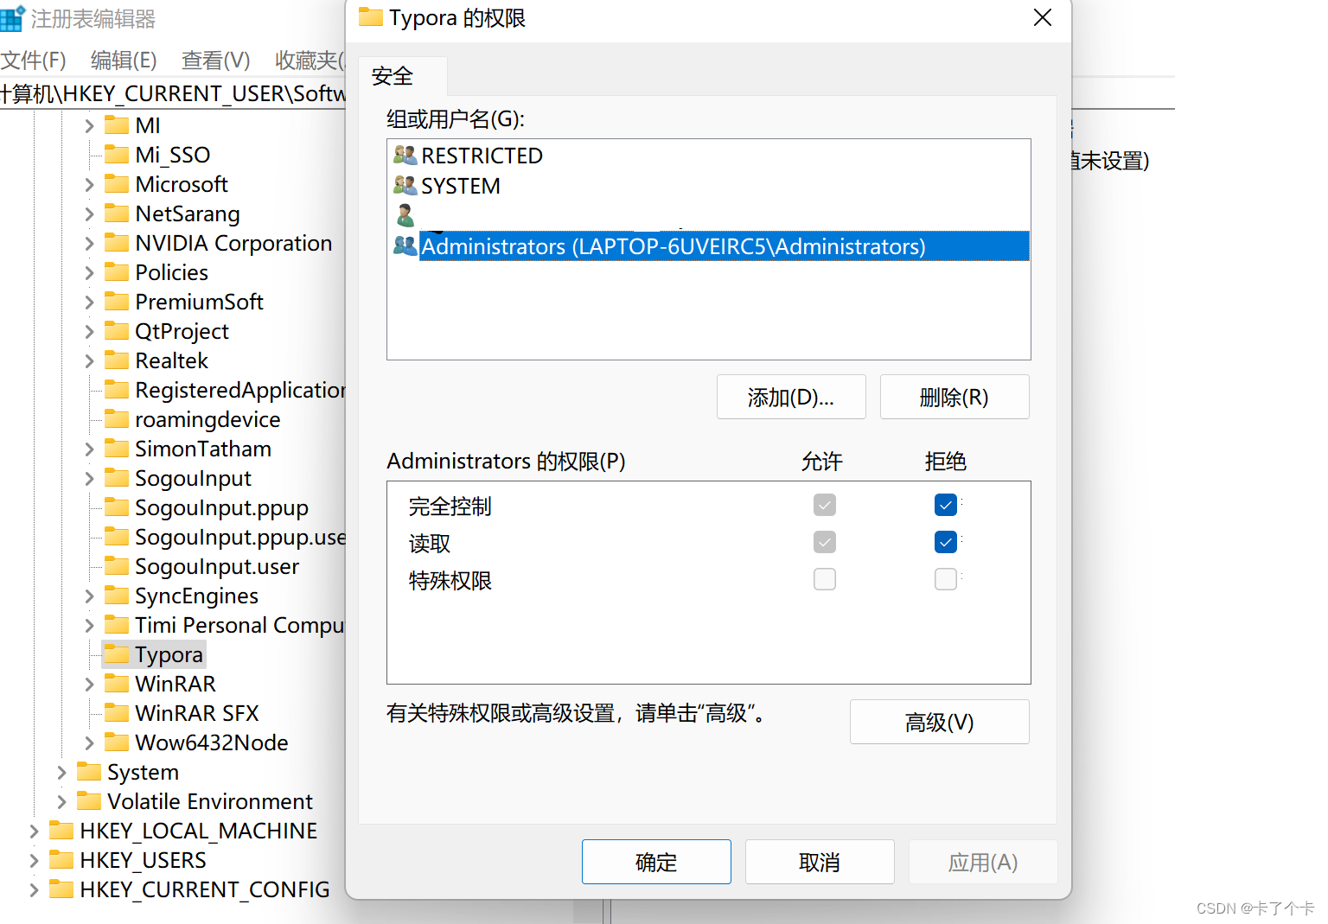1328x924 pixels.
Task: Open the 收藏夹 menu
Action: (x=310, y=60)
